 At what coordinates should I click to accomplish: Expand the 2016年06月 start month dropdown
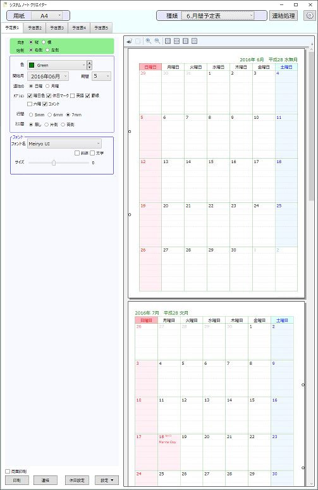pyautogui.click(x=48, y=77)
